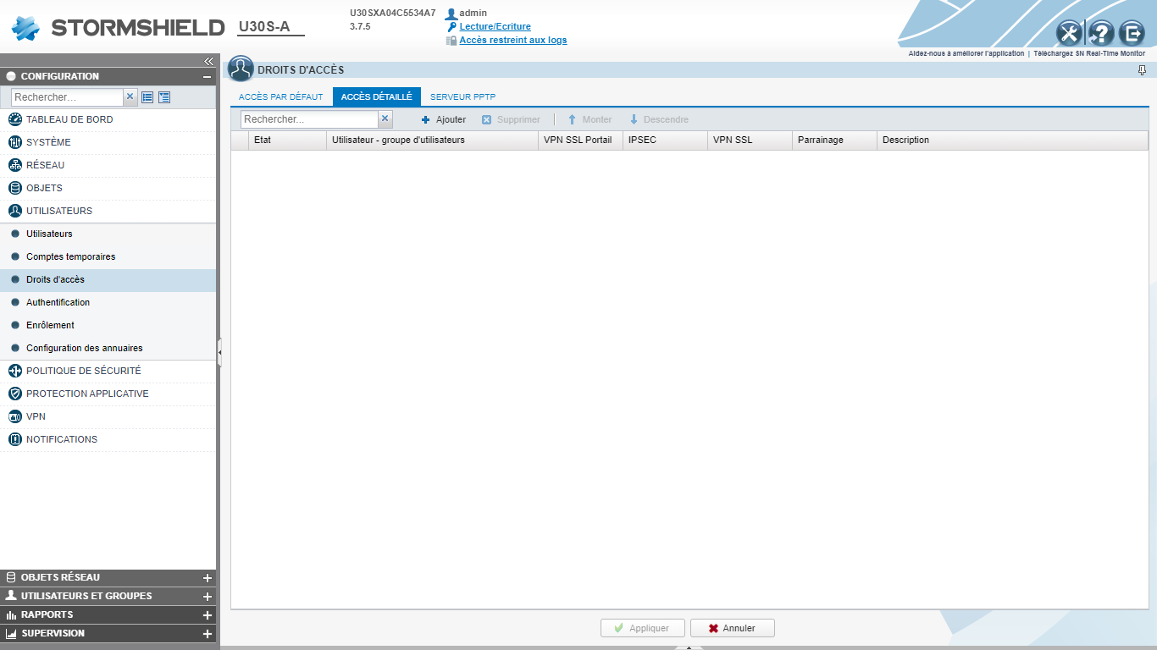
Task: Click the Monter toolbar button
Action: (x=590, y=119)
